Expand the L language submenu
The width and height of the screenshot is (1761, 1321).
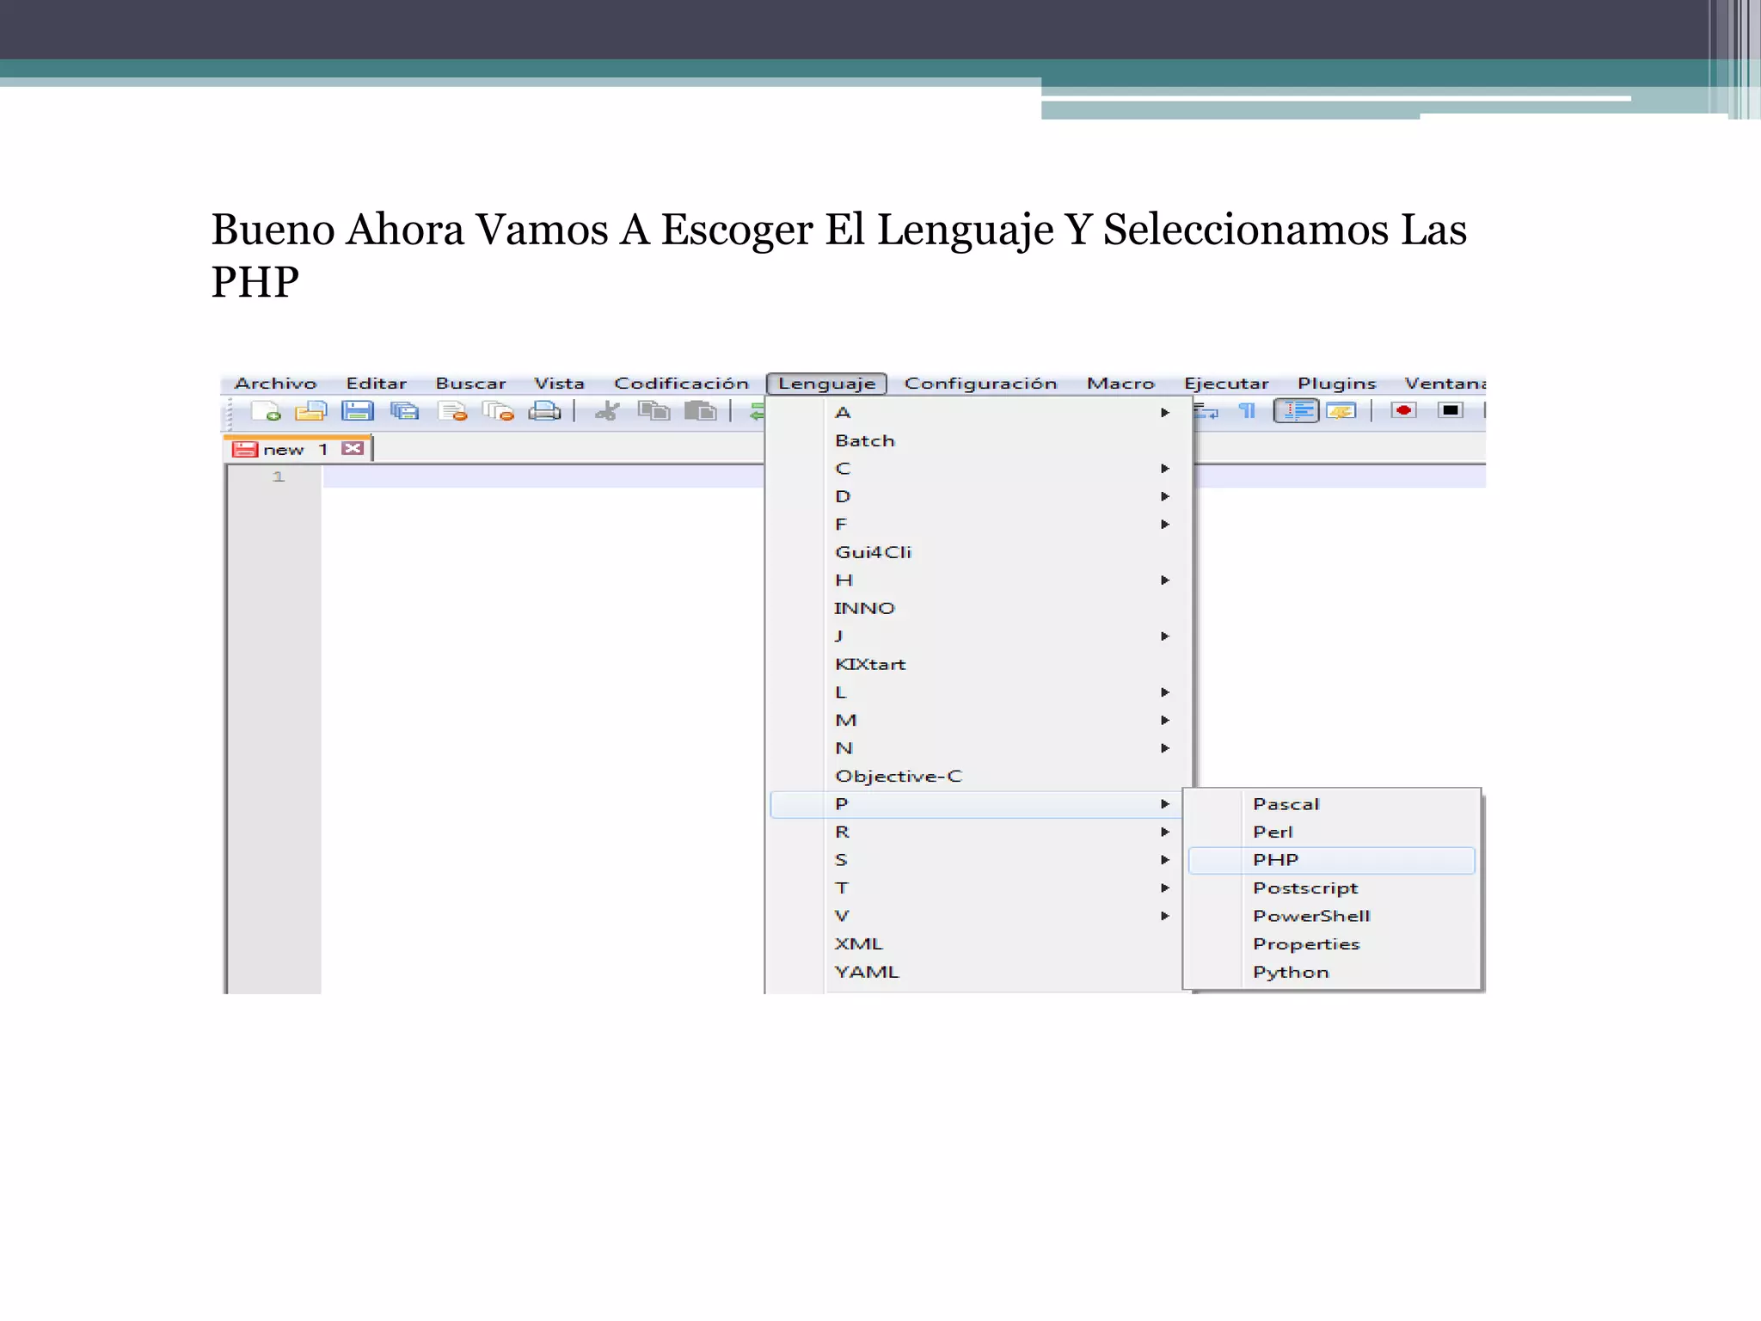[978, 692]
